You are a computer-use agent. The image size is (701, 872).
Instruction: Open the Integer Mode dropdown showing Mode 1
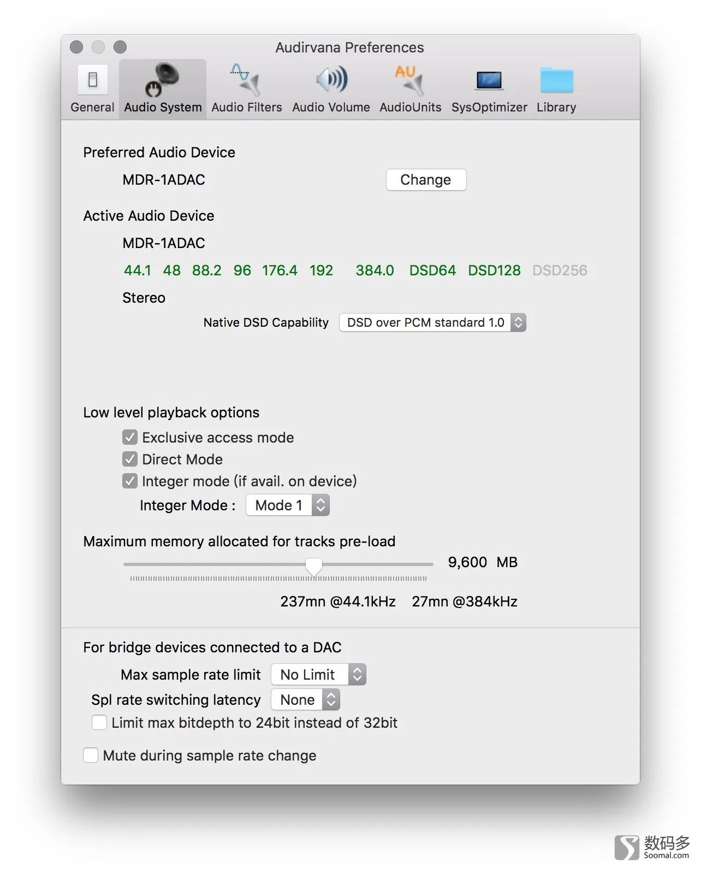click(x=288, y=505)
